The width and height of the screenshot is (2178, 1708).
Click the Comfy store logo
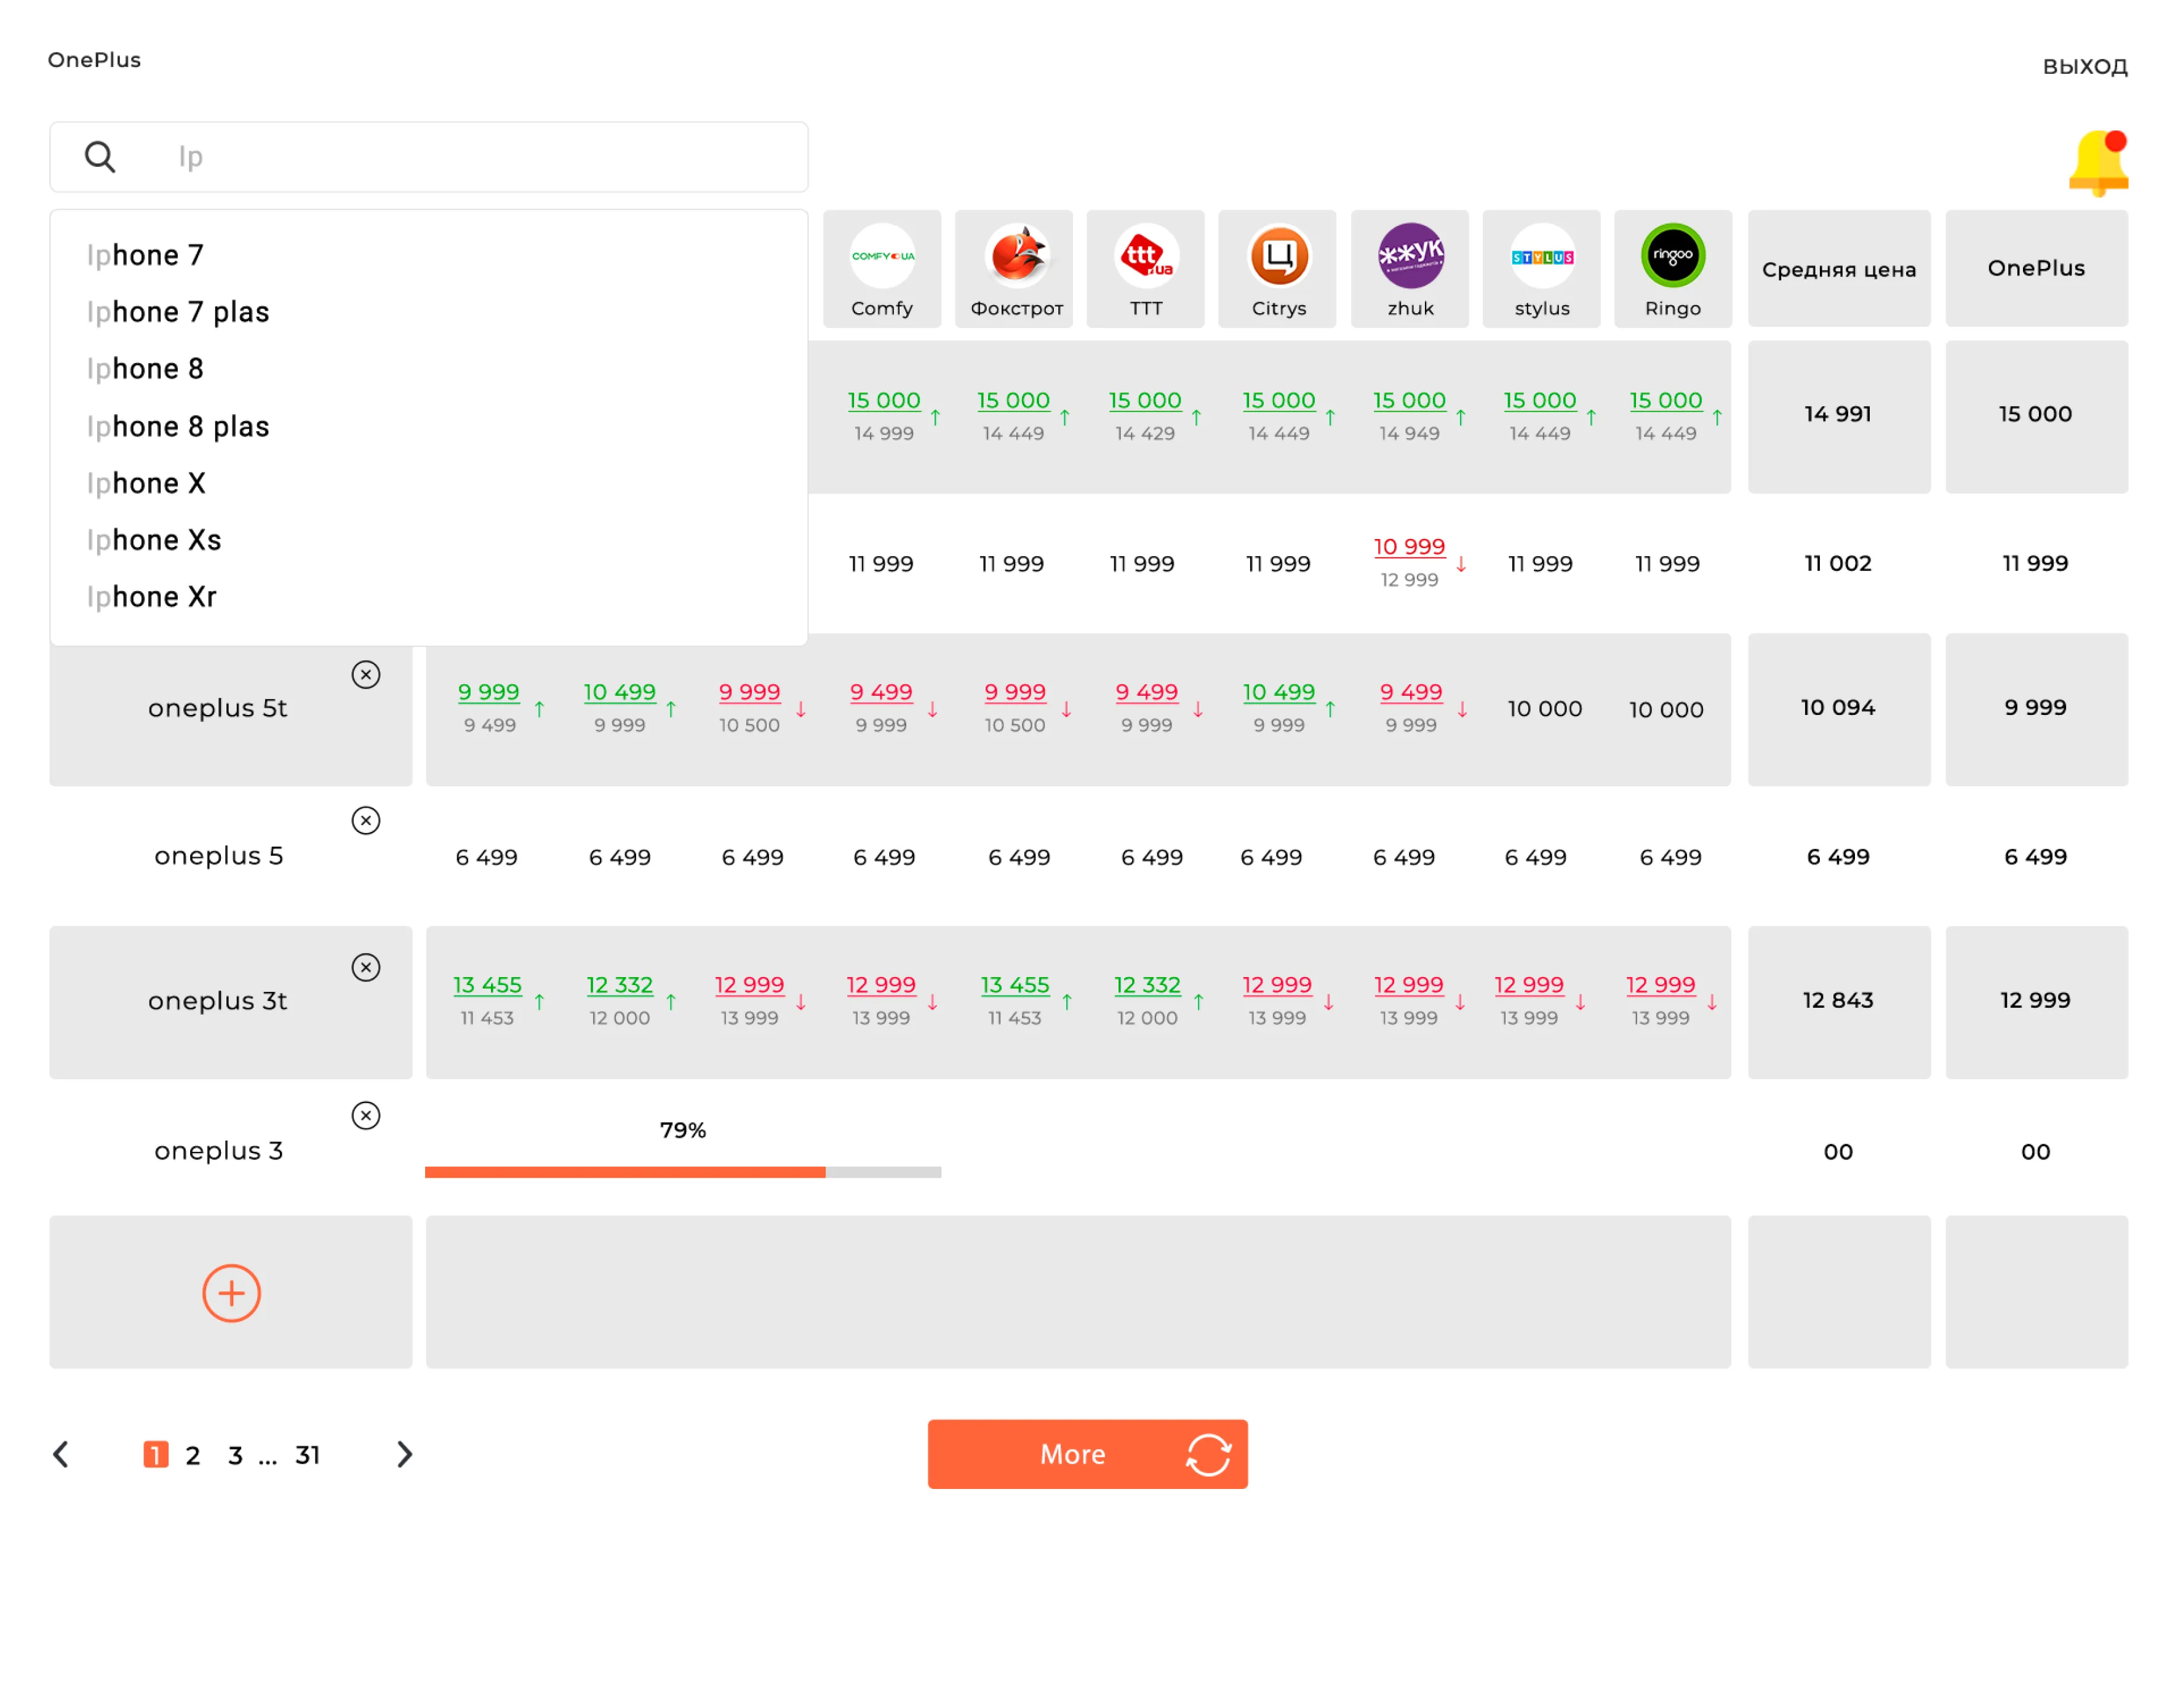click(882, 256)
